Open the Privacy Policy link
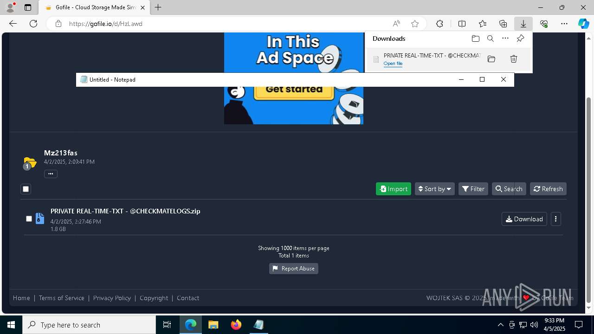This screenshot has height=334, width=594. (x=112, y=298)
